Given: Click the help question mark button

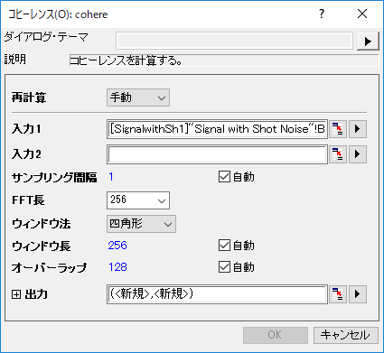Looking at the screenshot, I should click(322, 14).
